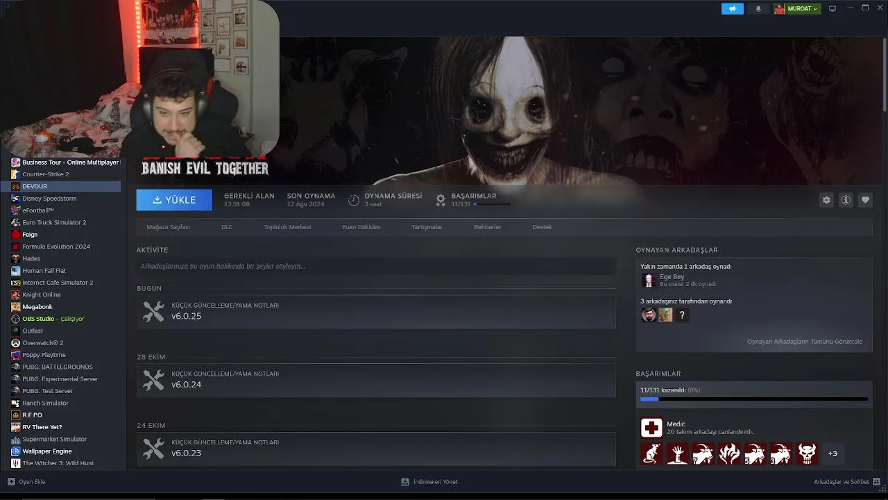Click the unknown friend question mark avatar
This screenshot has height=500, width=888.
coord(682,315)
